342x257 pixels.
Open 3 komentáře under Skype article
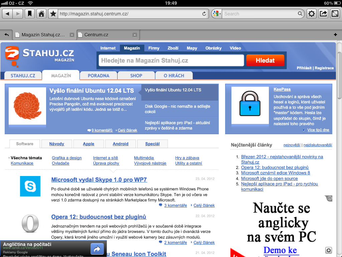pos(175,205)
